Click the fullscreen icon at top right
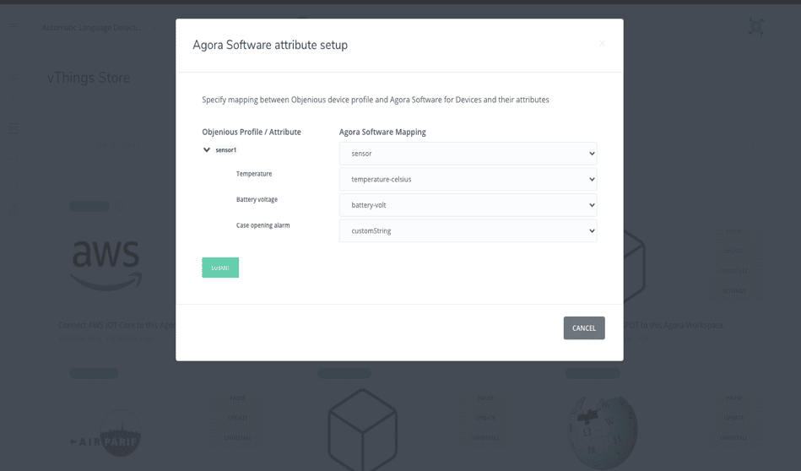This screenshot has height=471, width=801. click(x=756, y=26)
